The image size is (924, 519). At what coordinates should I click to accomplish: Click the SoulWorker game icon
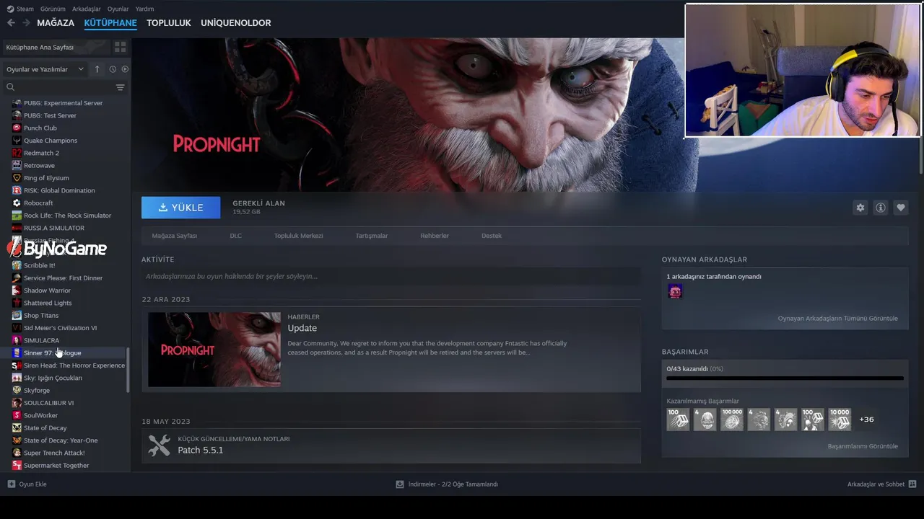pyautogui.click(x=17, y=415)
